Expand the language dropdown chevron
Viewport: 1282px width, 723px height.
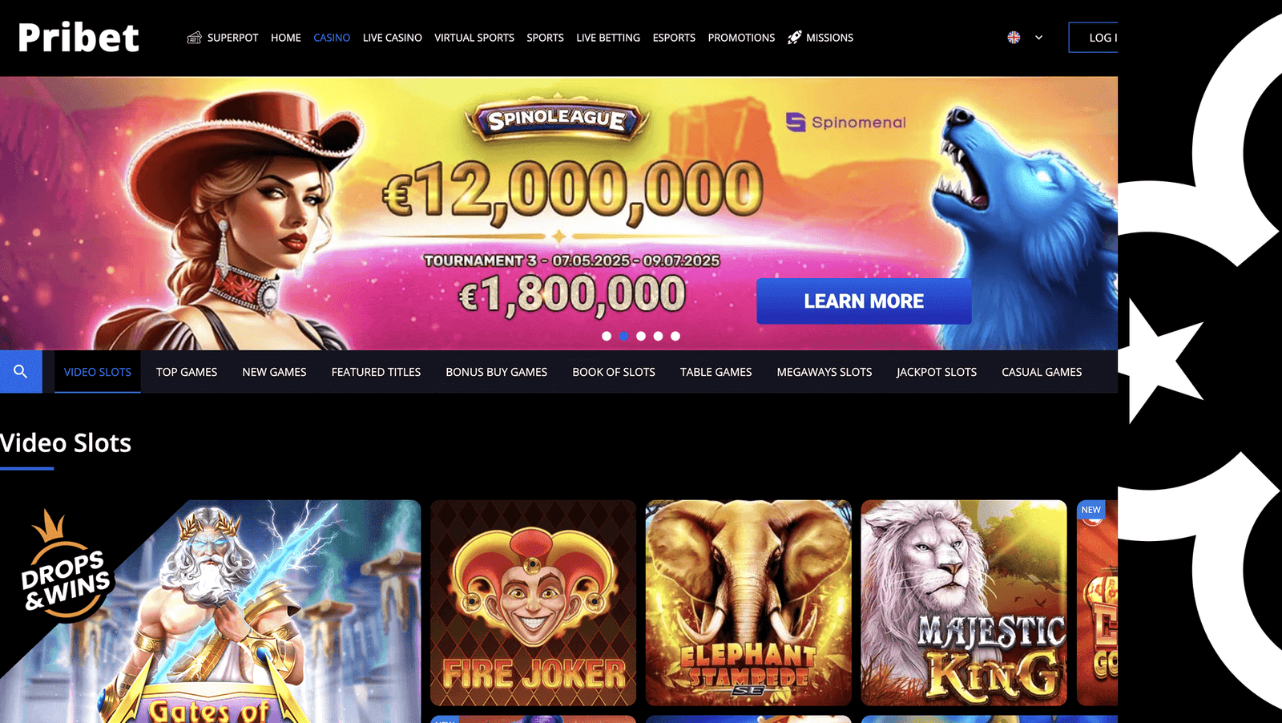tap(1038, 38)
